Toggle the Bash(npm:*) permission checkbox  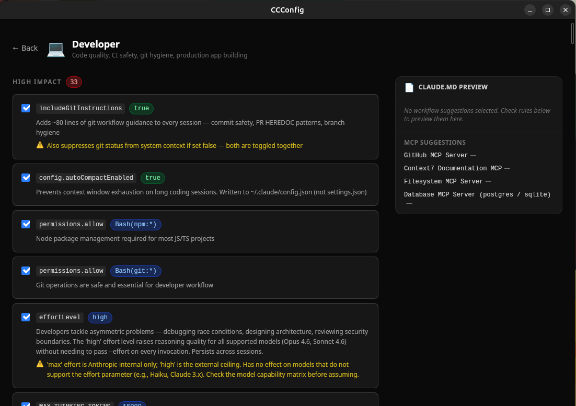[x=26, y=224]
